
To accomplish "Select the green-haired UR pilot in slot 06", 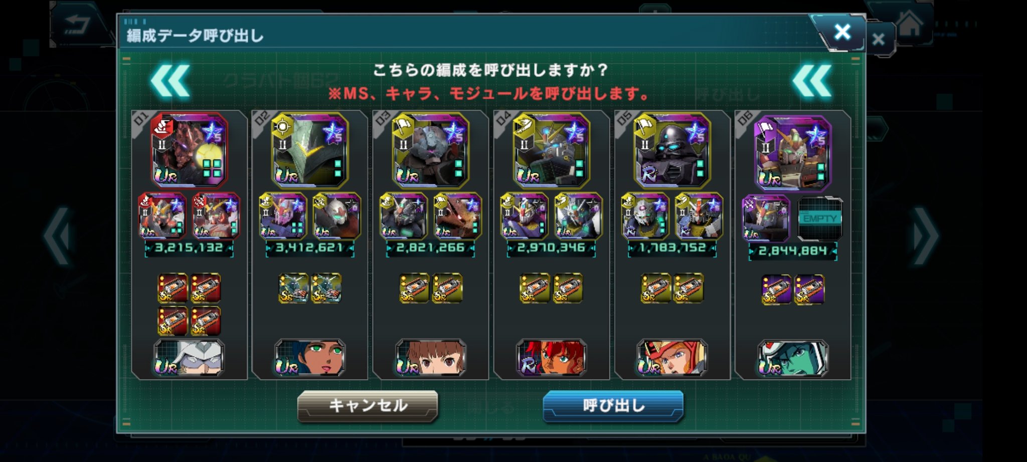I will pos(793,358).
